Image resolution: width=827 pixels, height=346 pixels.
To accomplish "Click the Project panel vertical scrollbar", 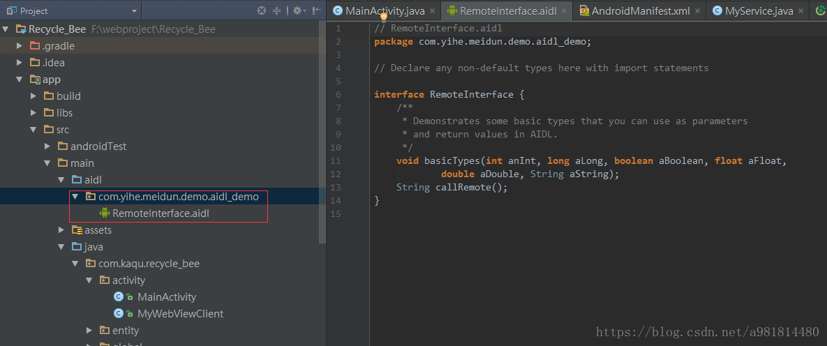I will (323, 132).
